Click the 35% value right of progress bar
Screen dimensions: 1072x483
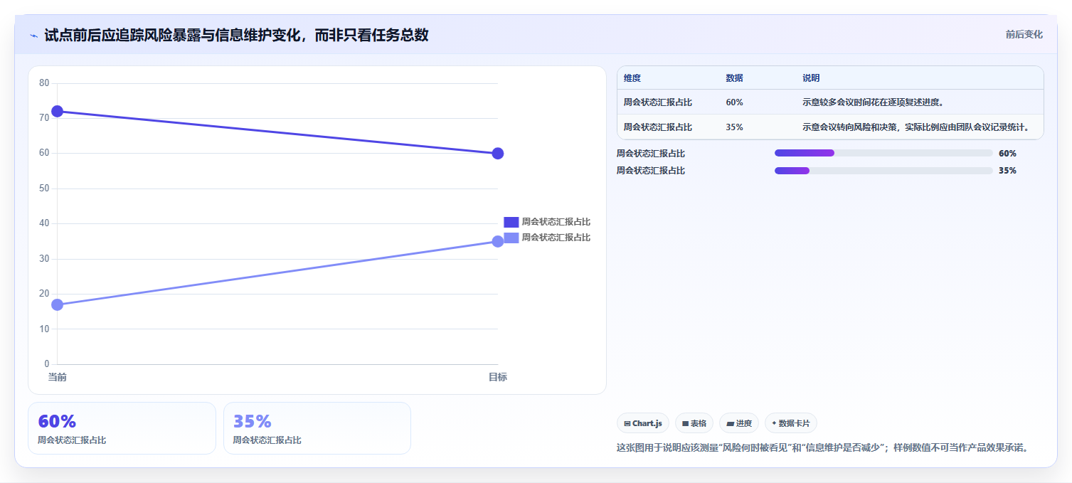tap(1007, 171)
